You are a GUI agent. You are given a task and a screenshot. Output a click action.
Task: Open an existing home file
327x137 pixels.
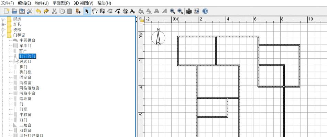click(14, 11)
